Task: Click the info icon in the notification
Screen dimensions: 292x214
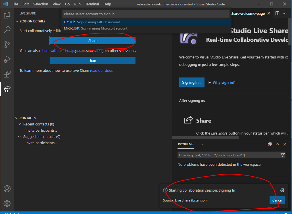Action: coord(165,190)
